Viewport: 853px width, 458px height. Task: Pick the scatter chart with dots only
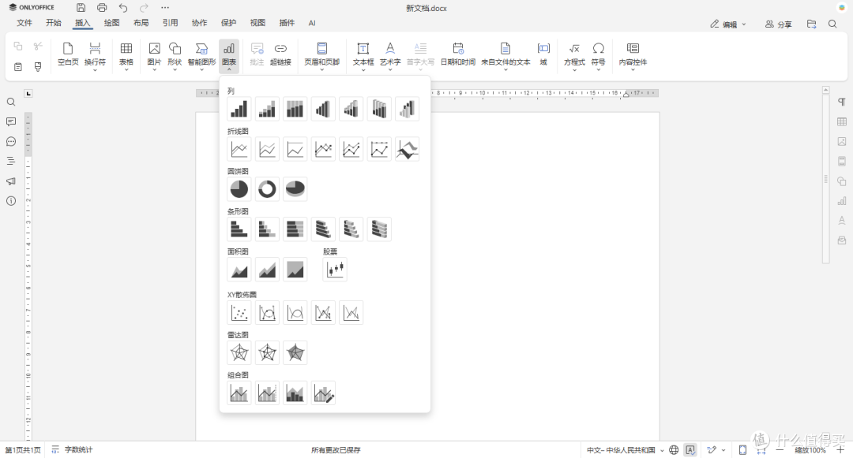tap(239, 313)
